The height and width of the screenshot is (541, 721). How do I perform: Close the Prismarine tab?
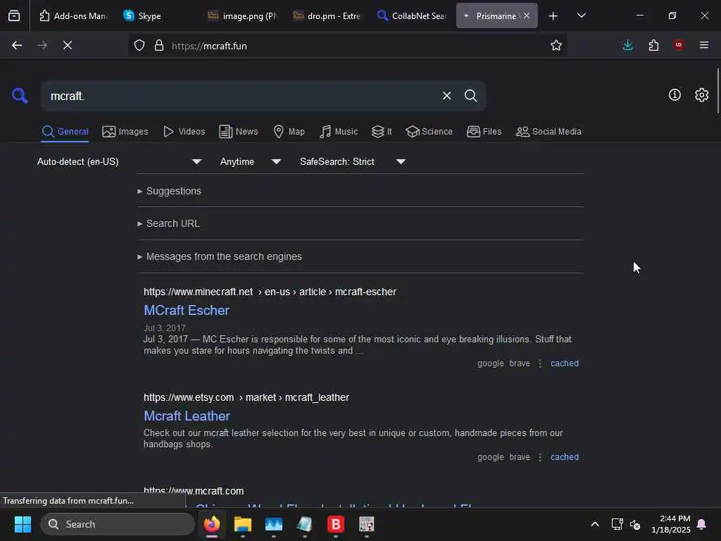(x=527, y=16)
